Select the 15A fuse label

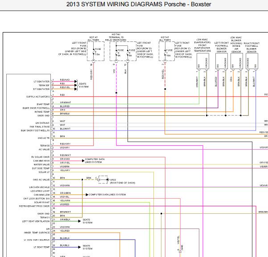click(169, 56)
